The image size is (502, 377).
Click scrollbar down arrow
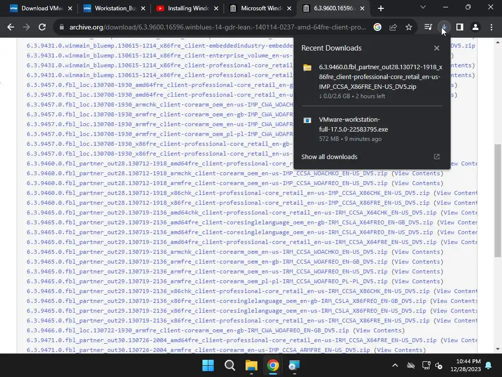pos(498,349)
